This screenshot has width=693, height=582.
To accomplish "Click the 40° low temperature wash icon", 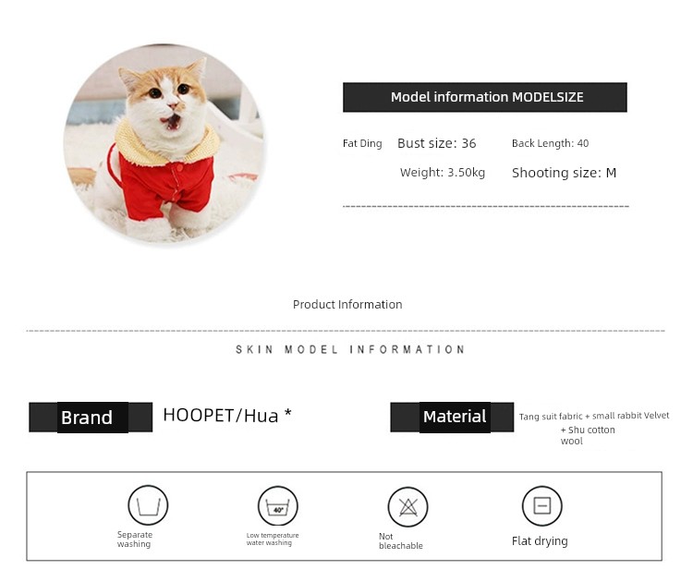I will tap(277, 506).
